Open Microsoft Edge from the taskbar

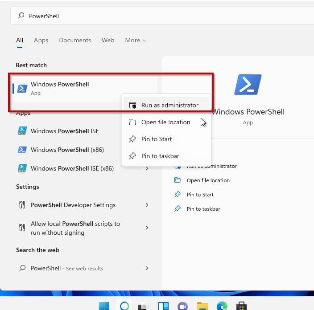tap(222, 306)
